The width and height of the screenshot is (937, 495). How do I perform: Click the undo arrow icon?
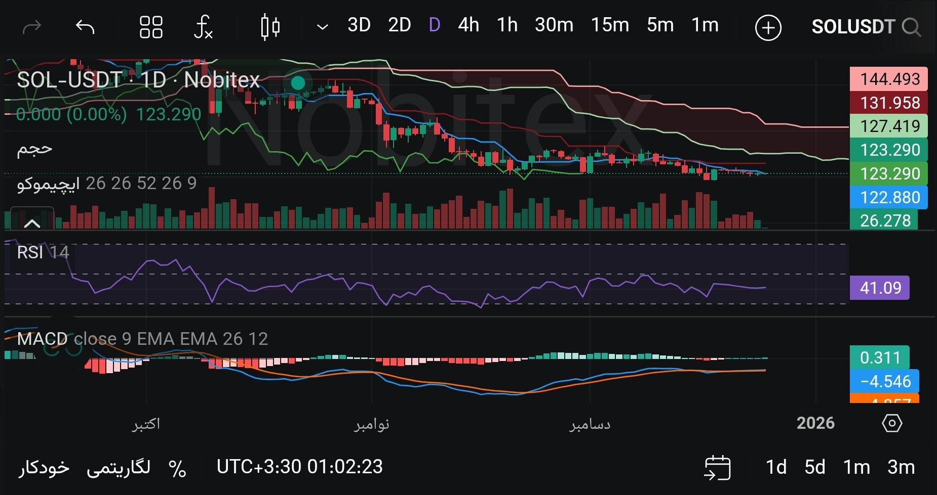coord(85,27)
